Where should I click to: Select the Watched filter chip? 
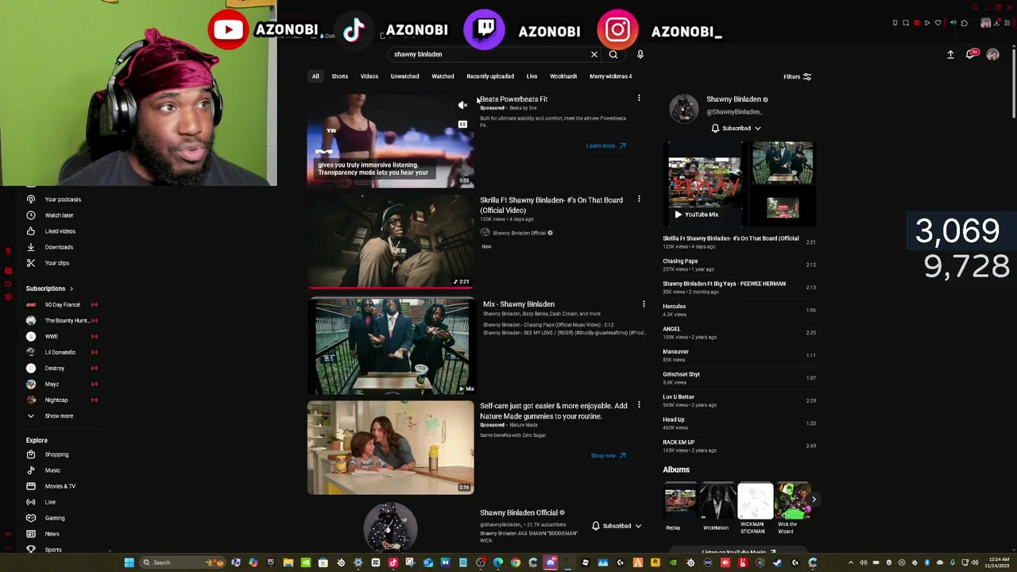point(443,76)
